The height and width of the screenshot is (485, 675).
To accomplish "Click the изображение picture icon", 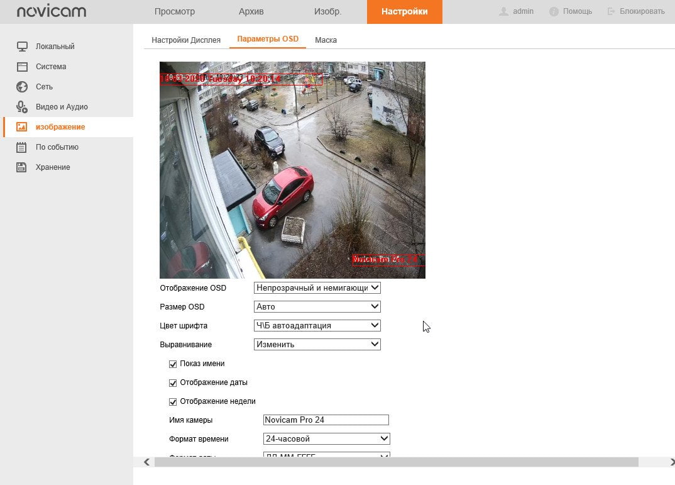I will tap(22, 127).
